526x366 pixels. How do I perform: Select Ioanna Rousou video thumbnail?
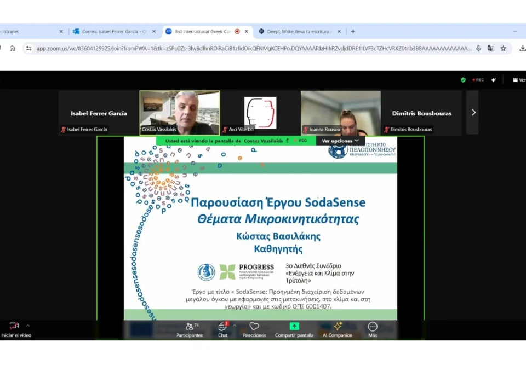click(341, 113)
